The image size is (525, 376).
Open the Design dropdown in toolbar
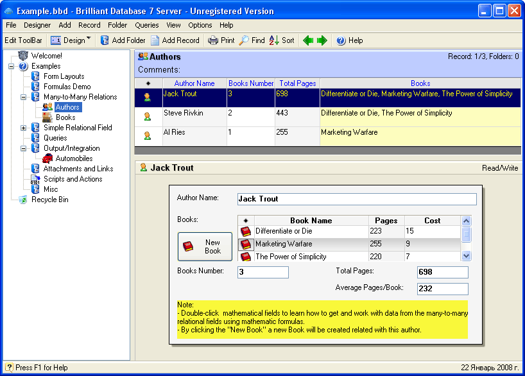89,40
